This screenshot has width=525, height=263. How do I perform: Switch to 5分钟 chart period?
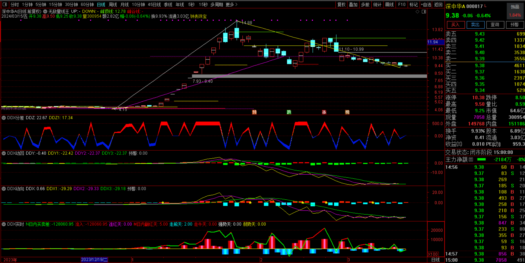click(x=41, y=4)
